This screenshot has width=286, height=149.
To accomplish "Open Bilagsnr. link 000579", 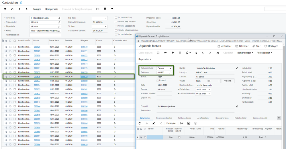I will [84, 77].
